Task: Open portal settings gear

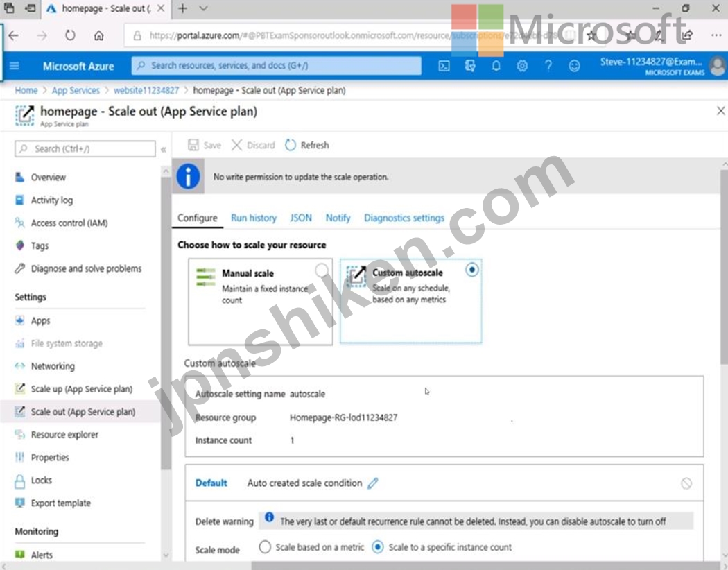Action: click(x=522, y=66)
